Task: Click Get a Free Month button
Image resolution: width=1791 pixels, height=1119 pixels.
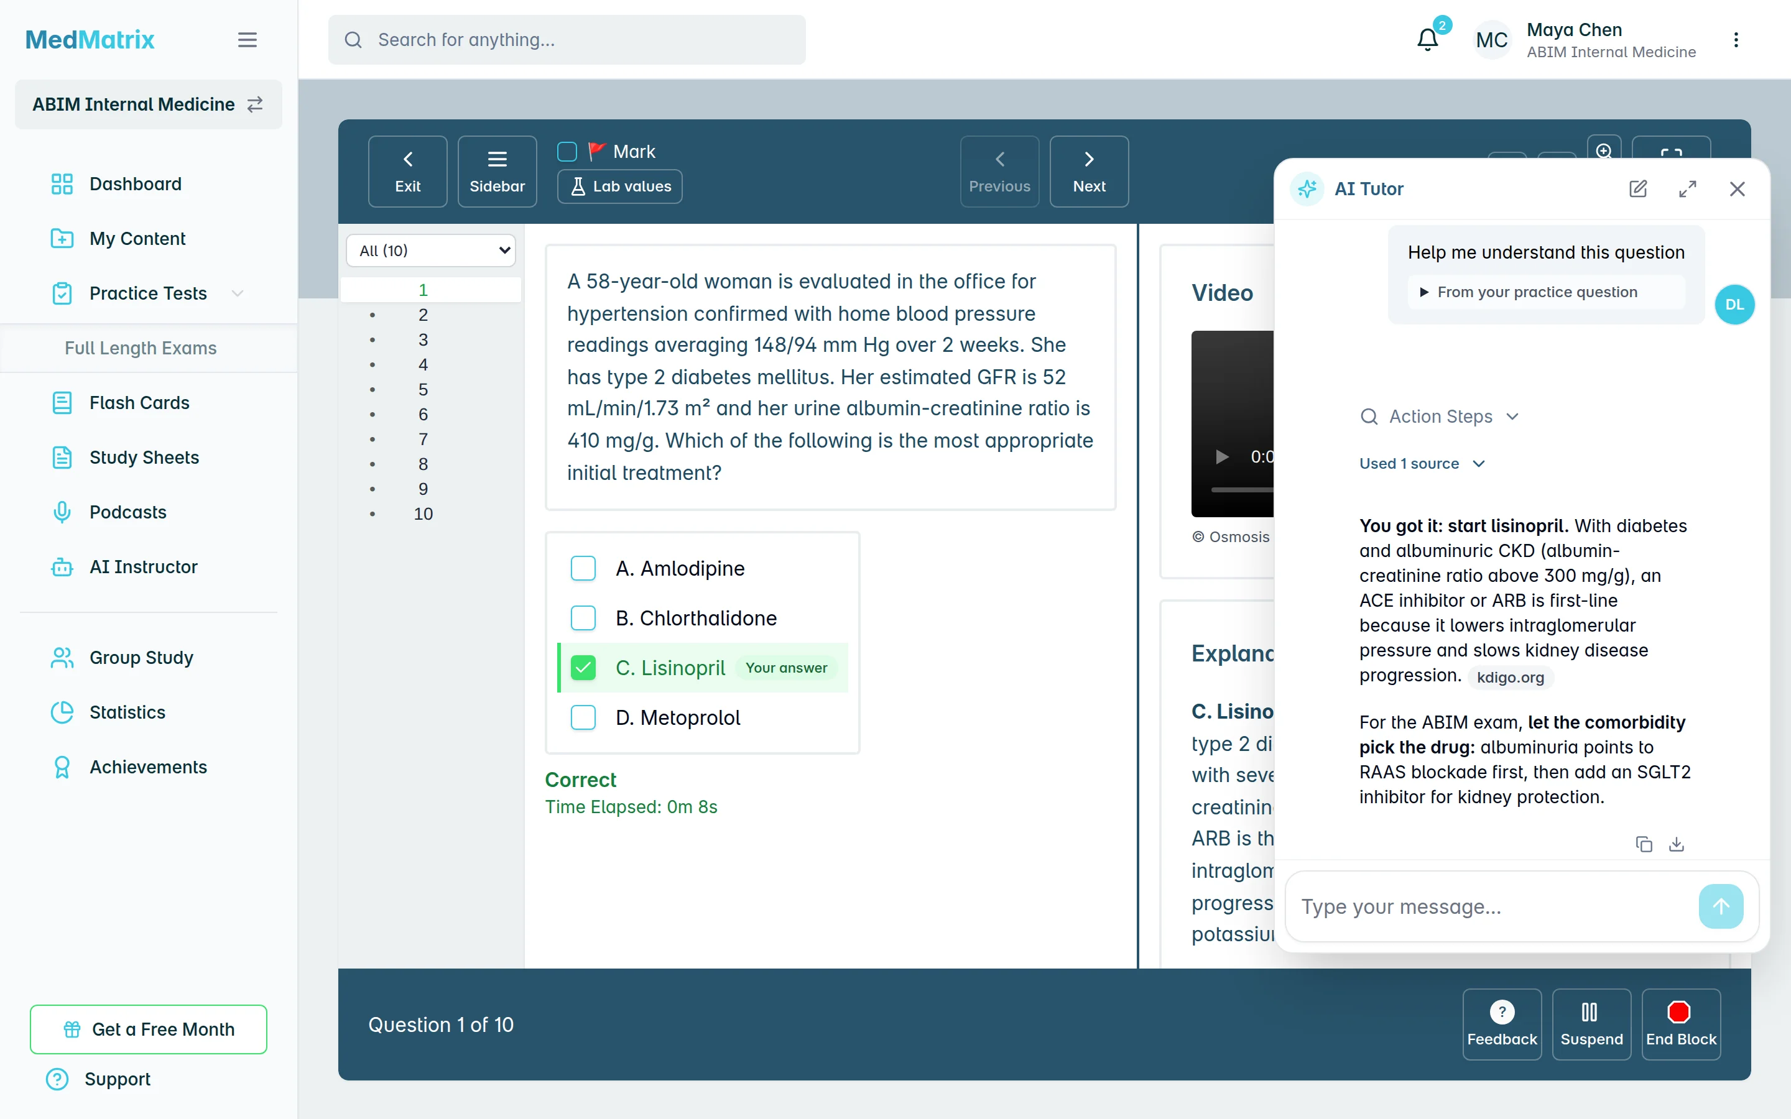Action: [x=148, y=1029]
